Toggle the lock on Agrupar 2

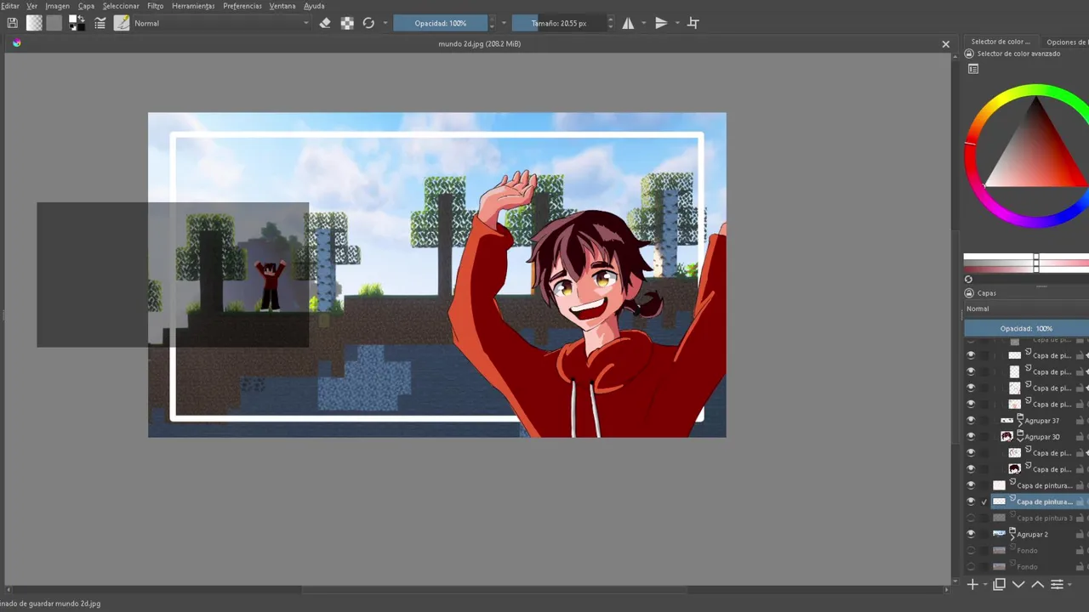(x=1080, y=535)
